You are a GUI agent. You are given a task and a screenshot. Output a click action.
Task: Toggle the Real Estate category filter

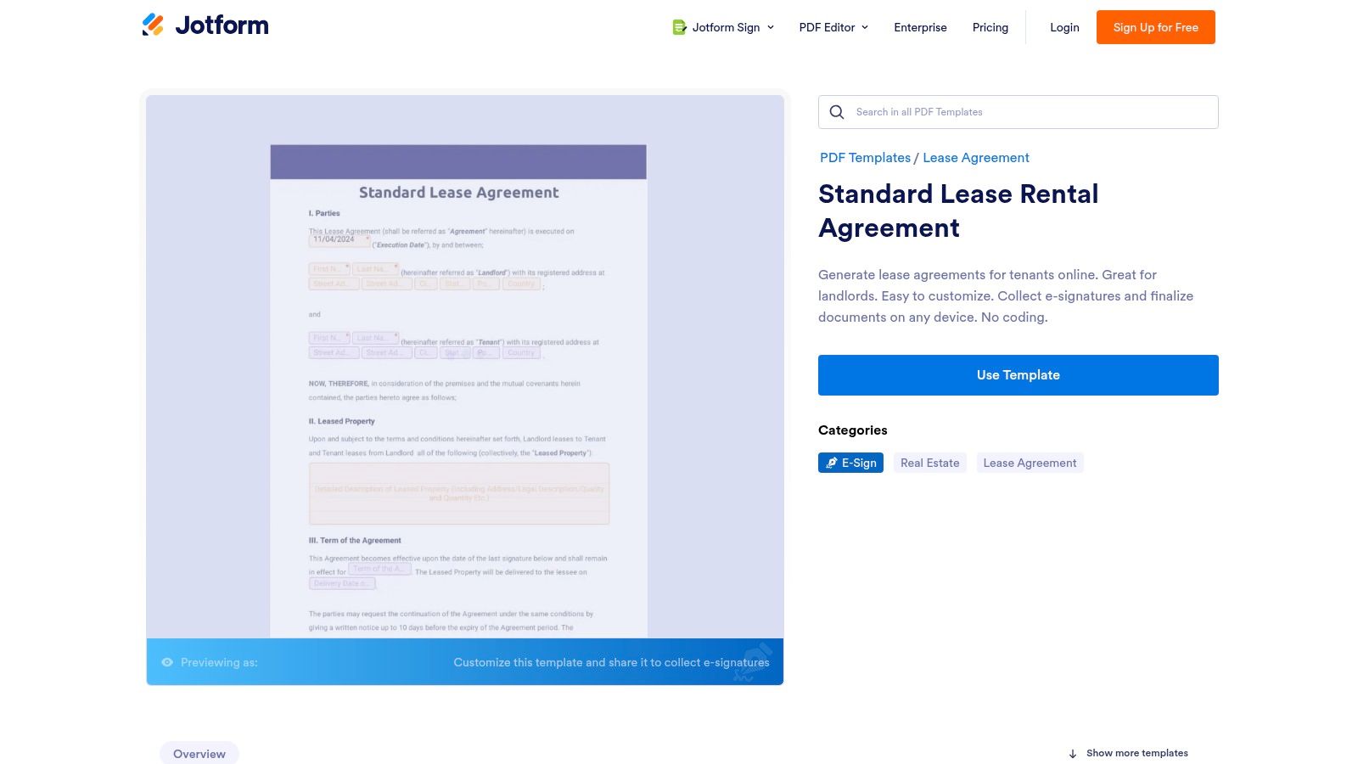929,463
